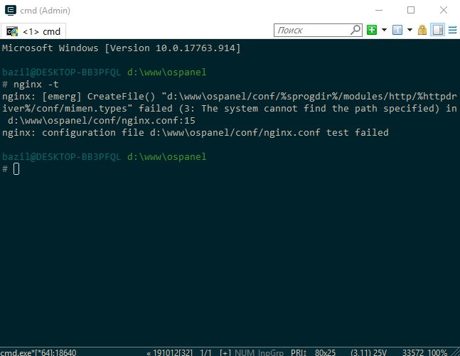Click status bar '191012[32]' build

point(173,352)
